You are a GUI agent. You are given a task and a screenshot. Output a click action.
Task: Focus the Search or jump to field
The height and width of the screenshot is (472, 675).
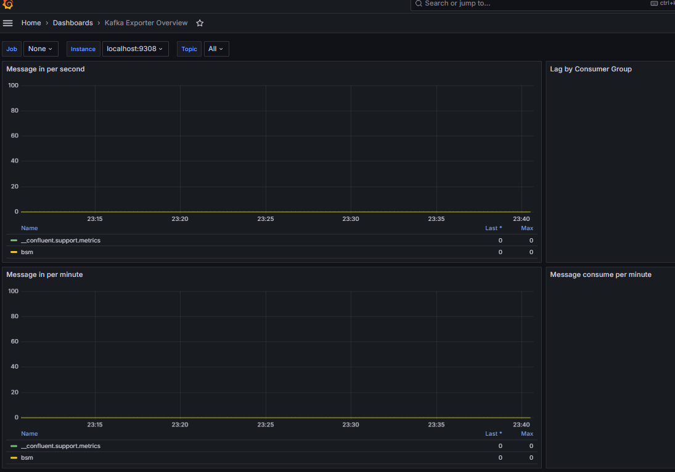coord(542,4)
